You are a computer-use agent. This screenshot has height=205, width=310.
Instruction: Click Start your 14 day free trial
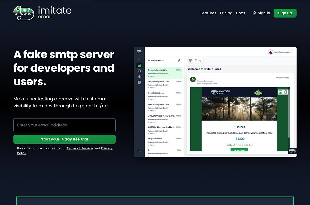[64, 139]
